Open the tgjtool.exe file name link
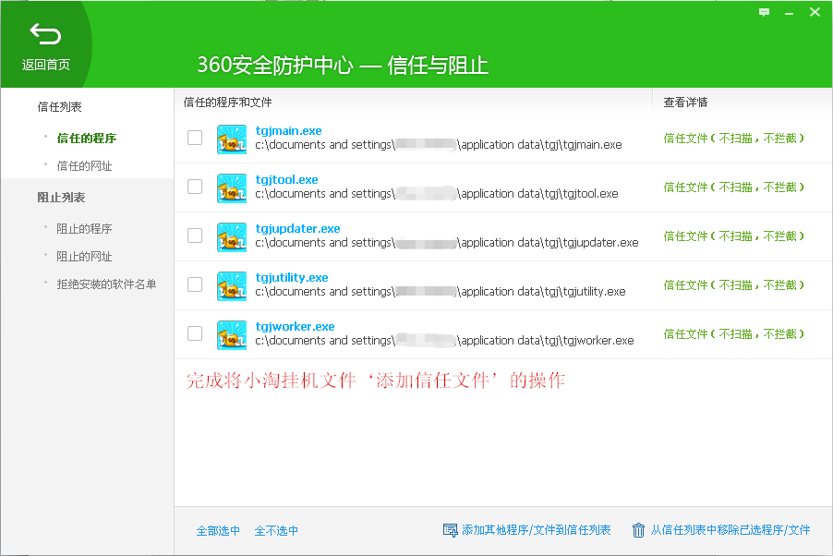Image resolution: width=833 pixels, height=556 pixels. [x=287, y=180]
